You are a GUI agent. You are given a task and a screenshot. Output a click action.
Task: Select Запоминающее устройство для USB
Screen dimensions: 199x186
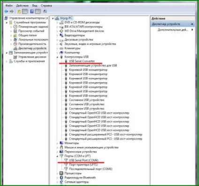(93, 65)
